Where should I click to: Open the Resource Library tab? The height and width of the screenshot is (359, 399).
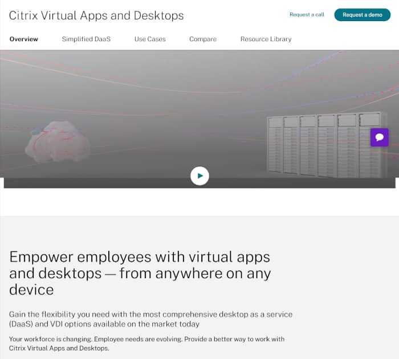[266, 39]
